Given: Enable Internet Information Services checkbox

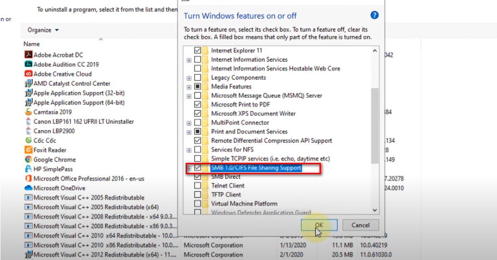Looking at the screenshot, I should [x=197, y=59].
